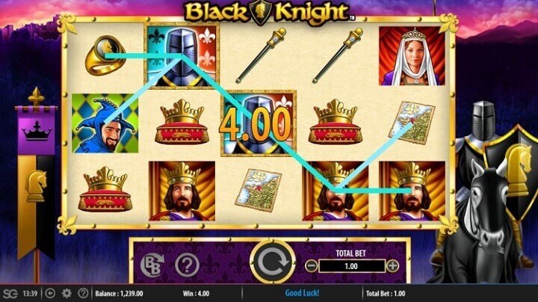Image resolution: width=538 pixels, height=302 pixels.
Task: Increase total bet with the plus button
Action: [x=392, y=265]
